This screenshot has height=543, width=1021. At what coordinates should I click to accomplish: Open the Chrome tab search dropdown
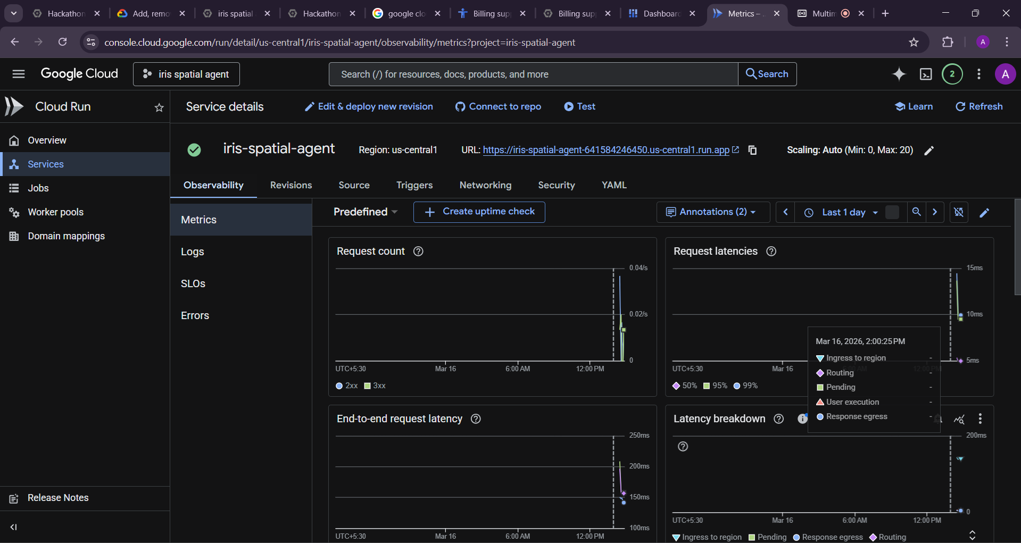click(x=14, y=13)
